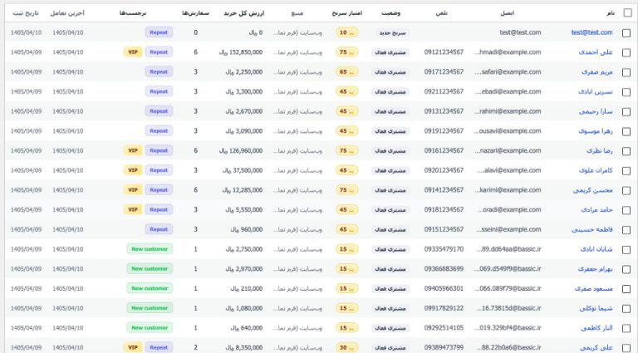Click مشتری فعال status in 09171234567 row
638x353 pixels.
point(390,72)
